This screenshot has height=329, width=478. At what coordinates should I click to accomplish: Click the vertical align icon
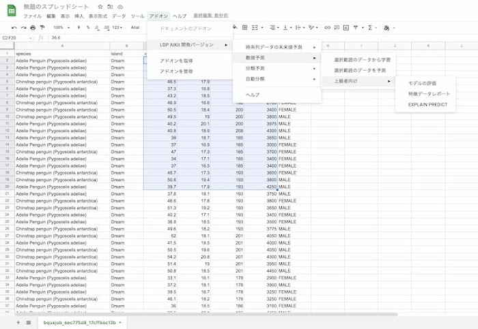coord(285,28)
